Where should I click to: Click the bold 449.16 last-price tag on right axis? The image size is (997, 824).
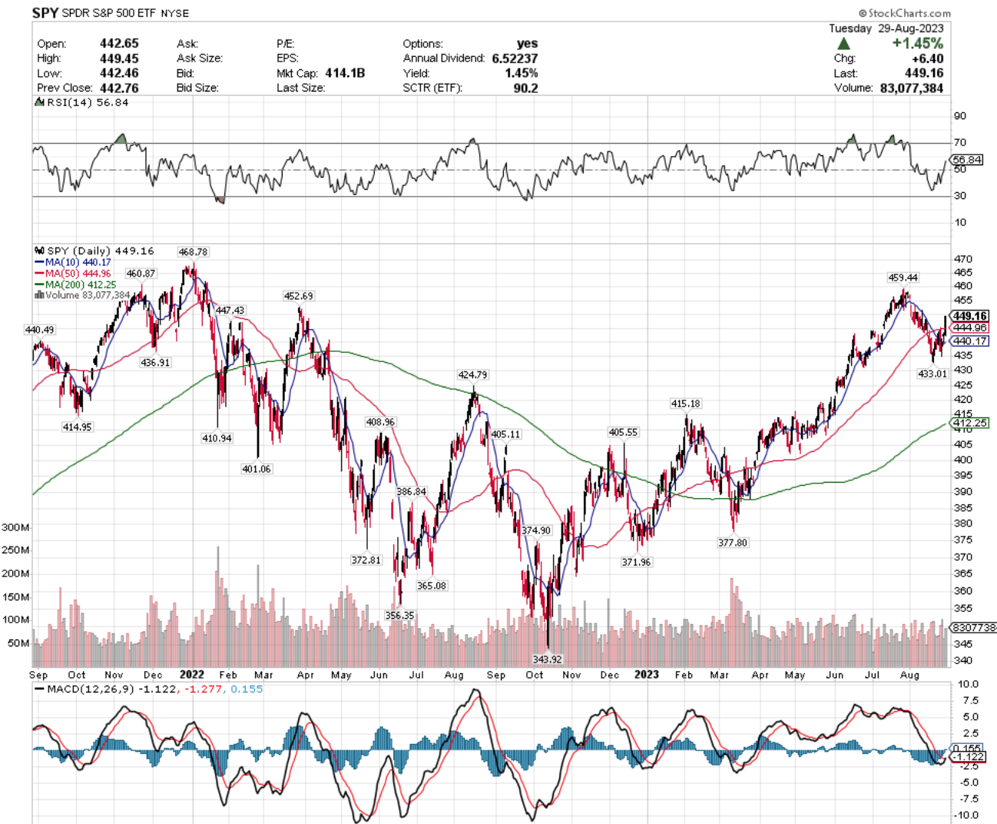click(970, 316)
